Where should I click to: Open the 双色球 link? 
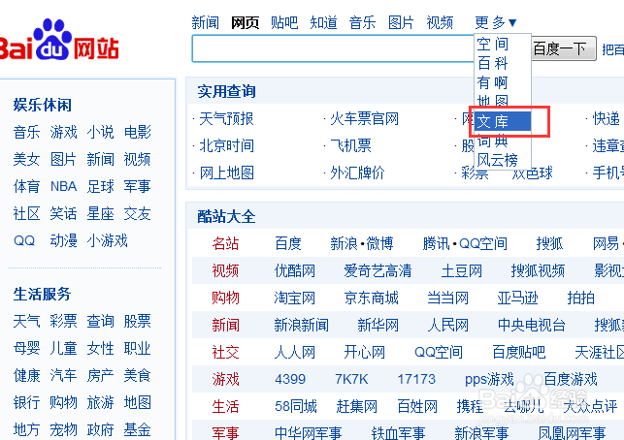[x=532, y=173]
